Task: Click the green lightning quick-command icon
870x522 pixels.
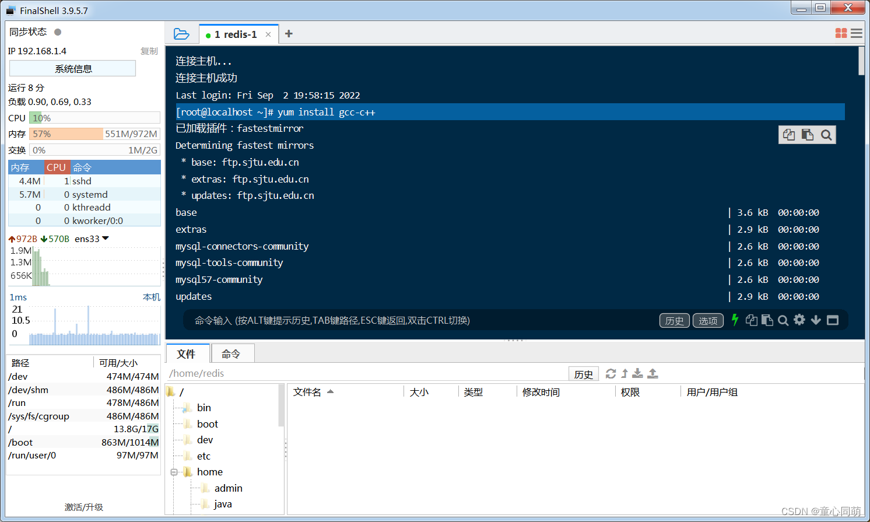Action: [x=735, y=320]
